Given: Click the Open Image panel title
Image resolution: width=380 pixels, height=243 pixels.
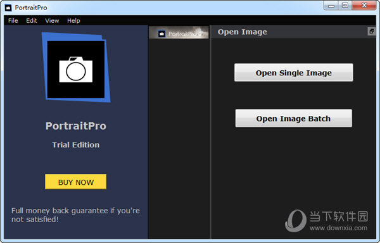Looking at the screenshot, I should coord(242,32).
